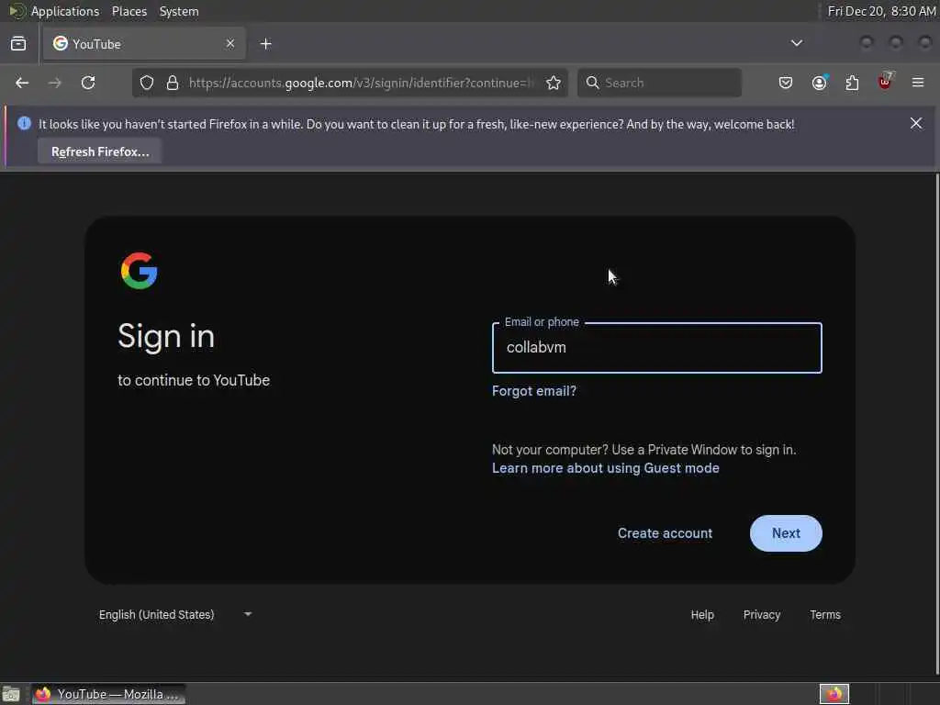Dismiss the Refresh Firefox notification bar

(x=916, y=123)
